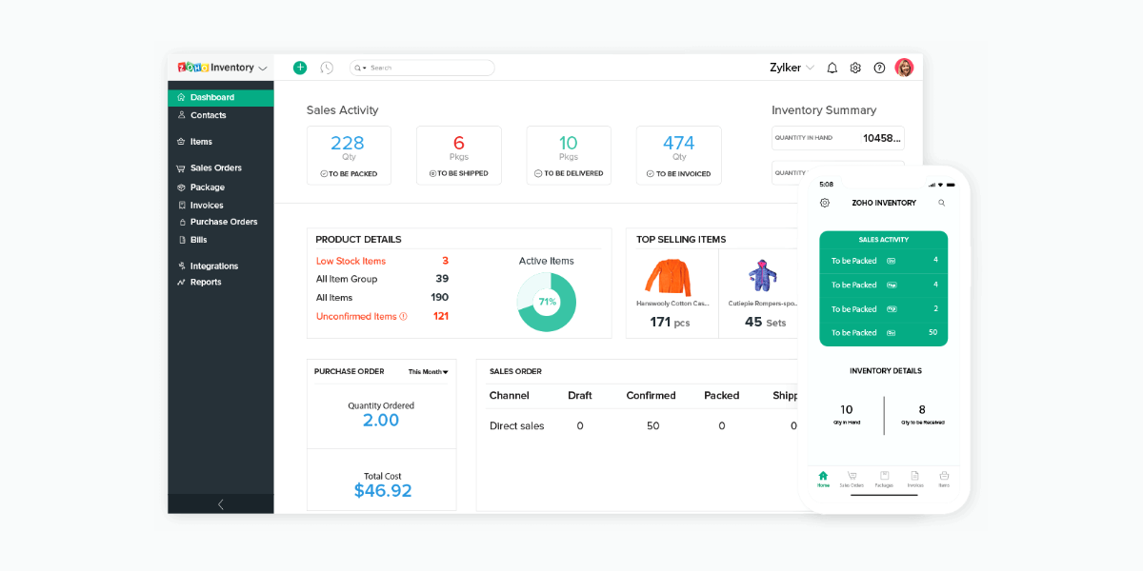Viewport: 1143px width, 571px height.
Task: Open the user profile avatar
Action: click(x=904, y=68)
